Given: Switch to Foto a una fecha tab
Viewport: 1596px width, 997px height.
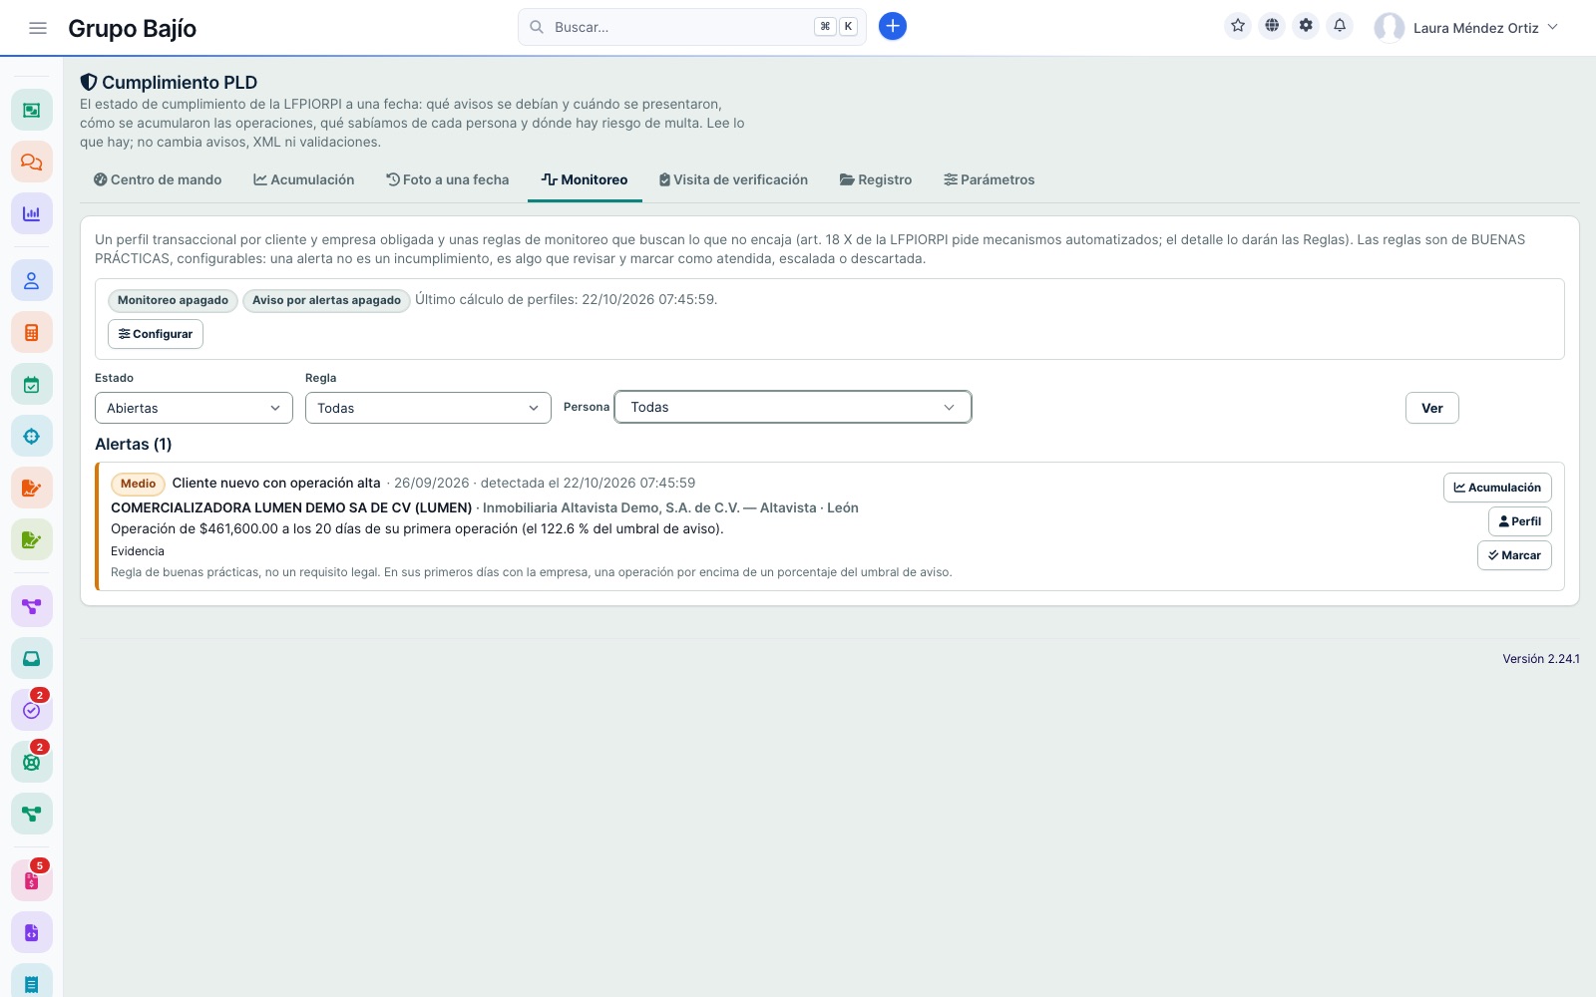Looking at the screenshot, I should click(448, 179).
